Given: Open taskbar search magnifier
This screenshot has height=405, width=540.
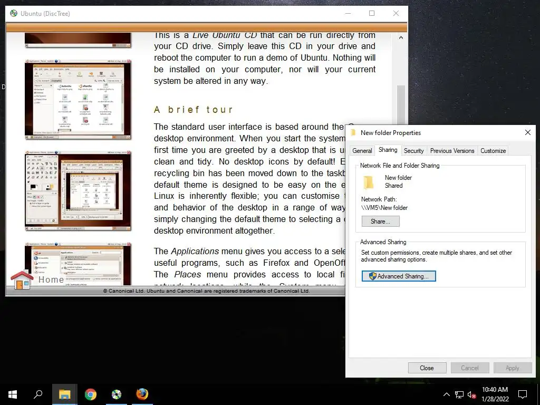Looking at the screenshot, I should click(38, 394).
